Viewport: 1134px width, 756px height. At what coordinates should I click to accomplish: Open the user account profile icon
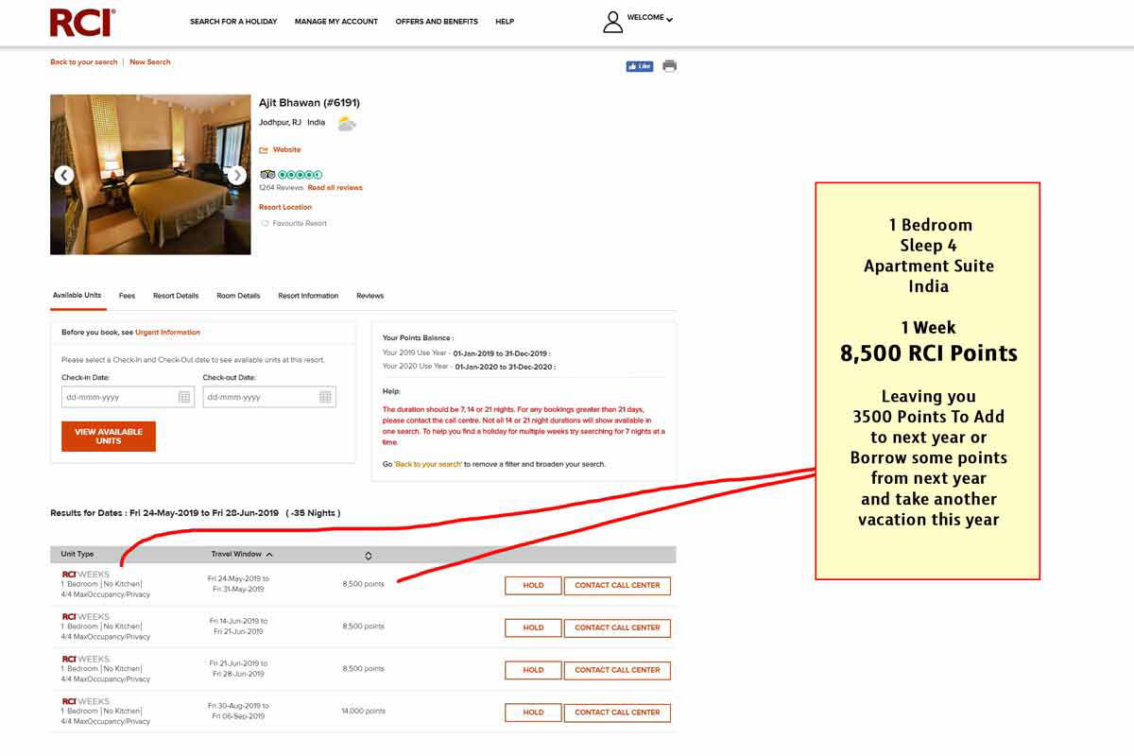tap(613, 22)
